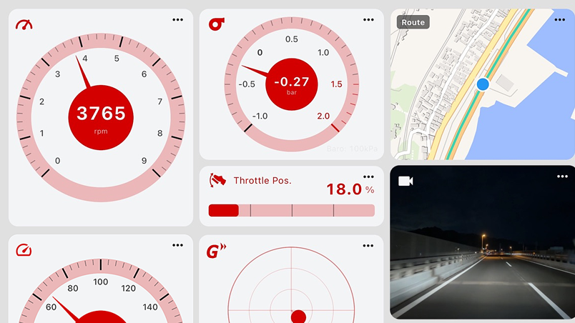
Task: Click the turbo boost icon
Action: click(217, 24)
